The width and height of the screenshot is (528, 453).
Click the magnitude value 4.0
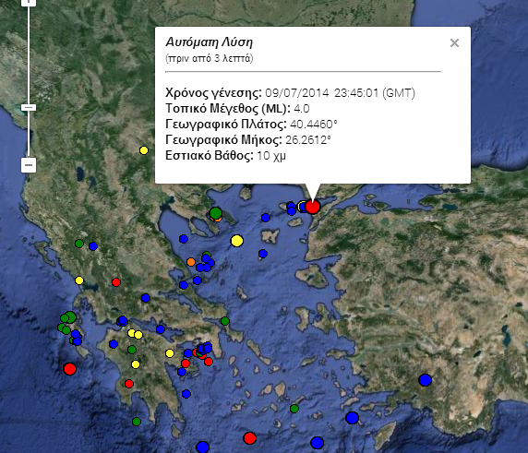pyautogui.click(x=301, y=109)
